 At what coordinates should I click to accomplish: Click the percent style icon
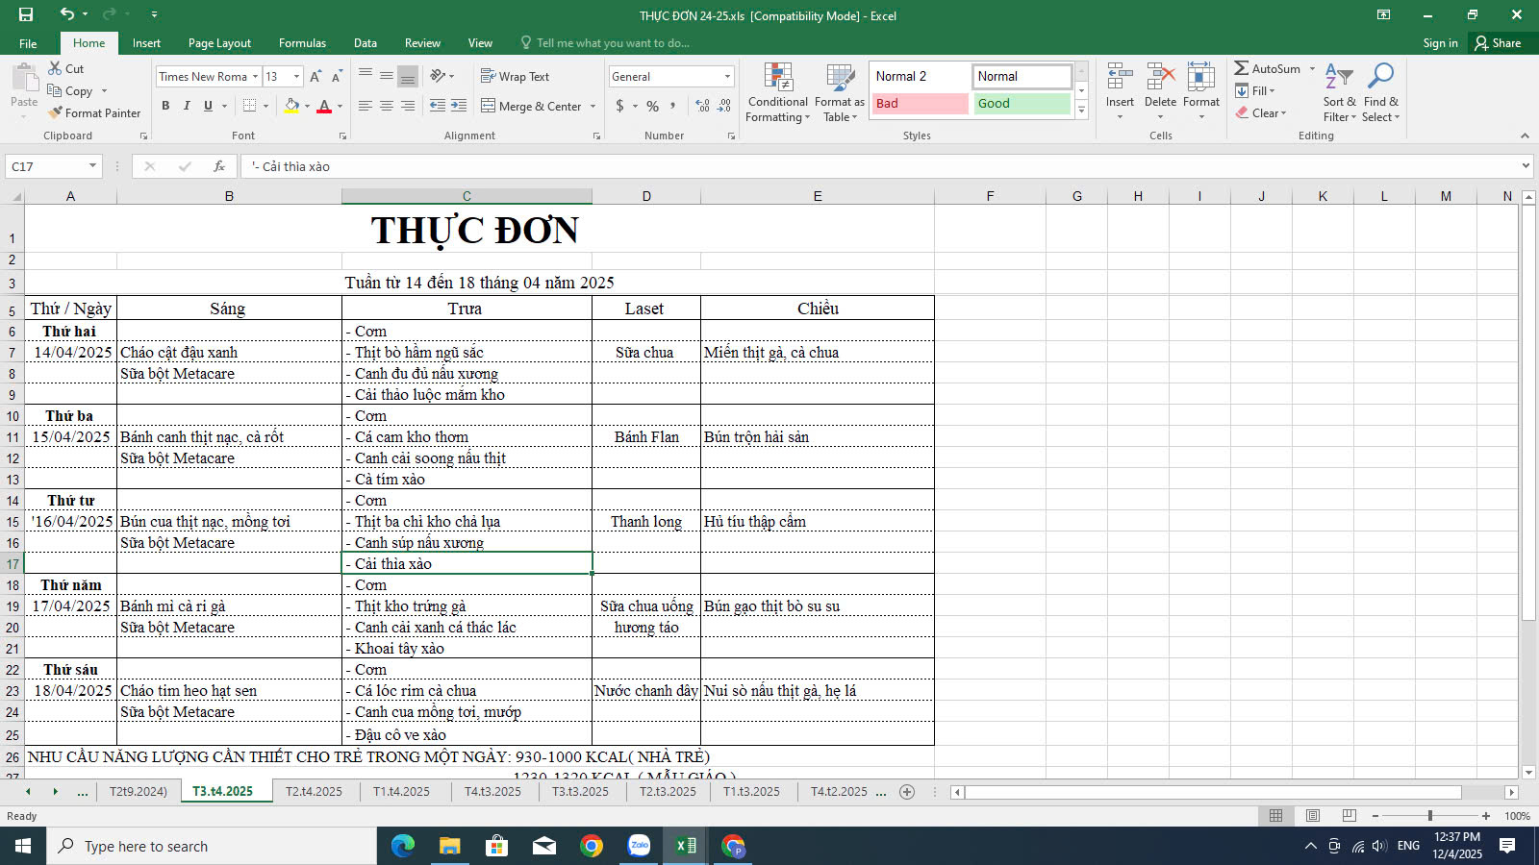[652, 106]
